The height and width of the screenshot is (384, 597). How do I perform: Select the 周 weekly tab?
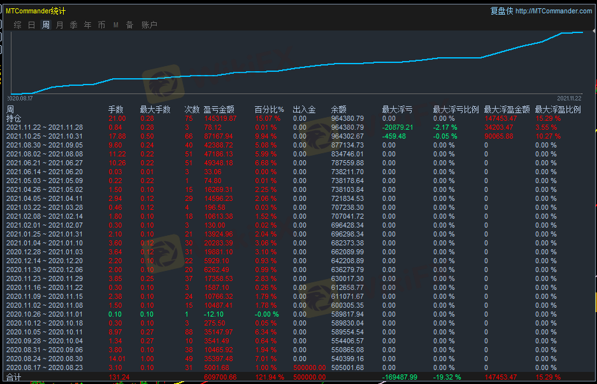click(x=46, y=25)
